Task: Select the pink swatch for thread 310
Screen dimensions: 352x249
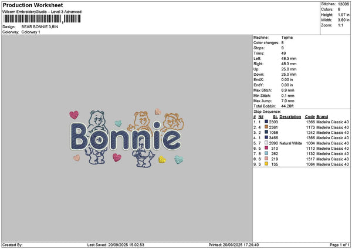Action: click(x=266, y=148)
